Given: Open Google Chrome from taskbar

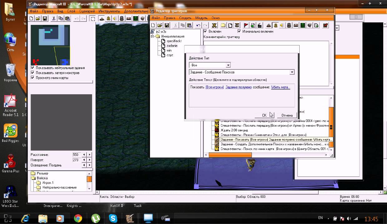Looking at the screenshot, I should 78,218.
